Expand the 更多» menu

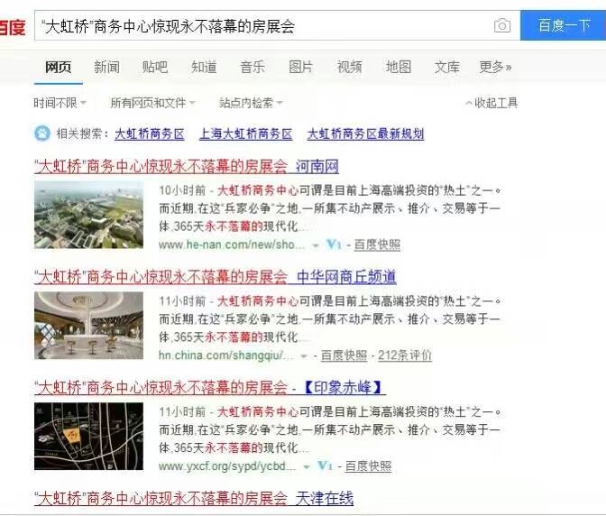click(495, 68)
